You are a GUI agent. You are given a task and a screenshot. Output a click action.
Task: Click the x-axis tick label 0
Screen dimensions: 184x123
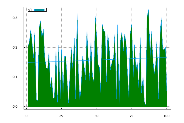tap(26, 116)
